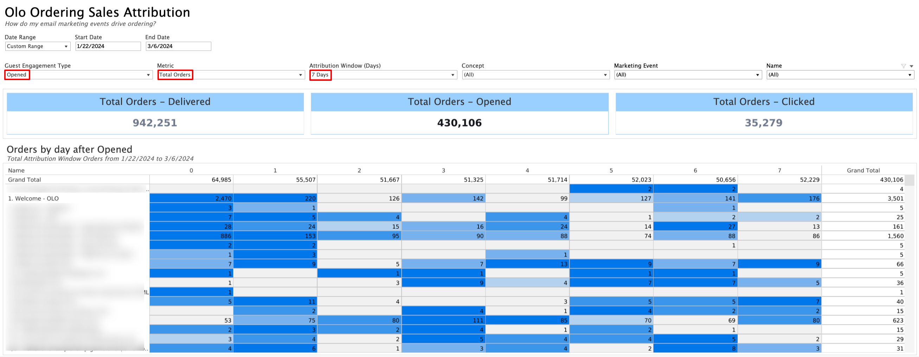Click the 220 cell in the Welcome row
This screenshot has width=919, height=357.
275,199
